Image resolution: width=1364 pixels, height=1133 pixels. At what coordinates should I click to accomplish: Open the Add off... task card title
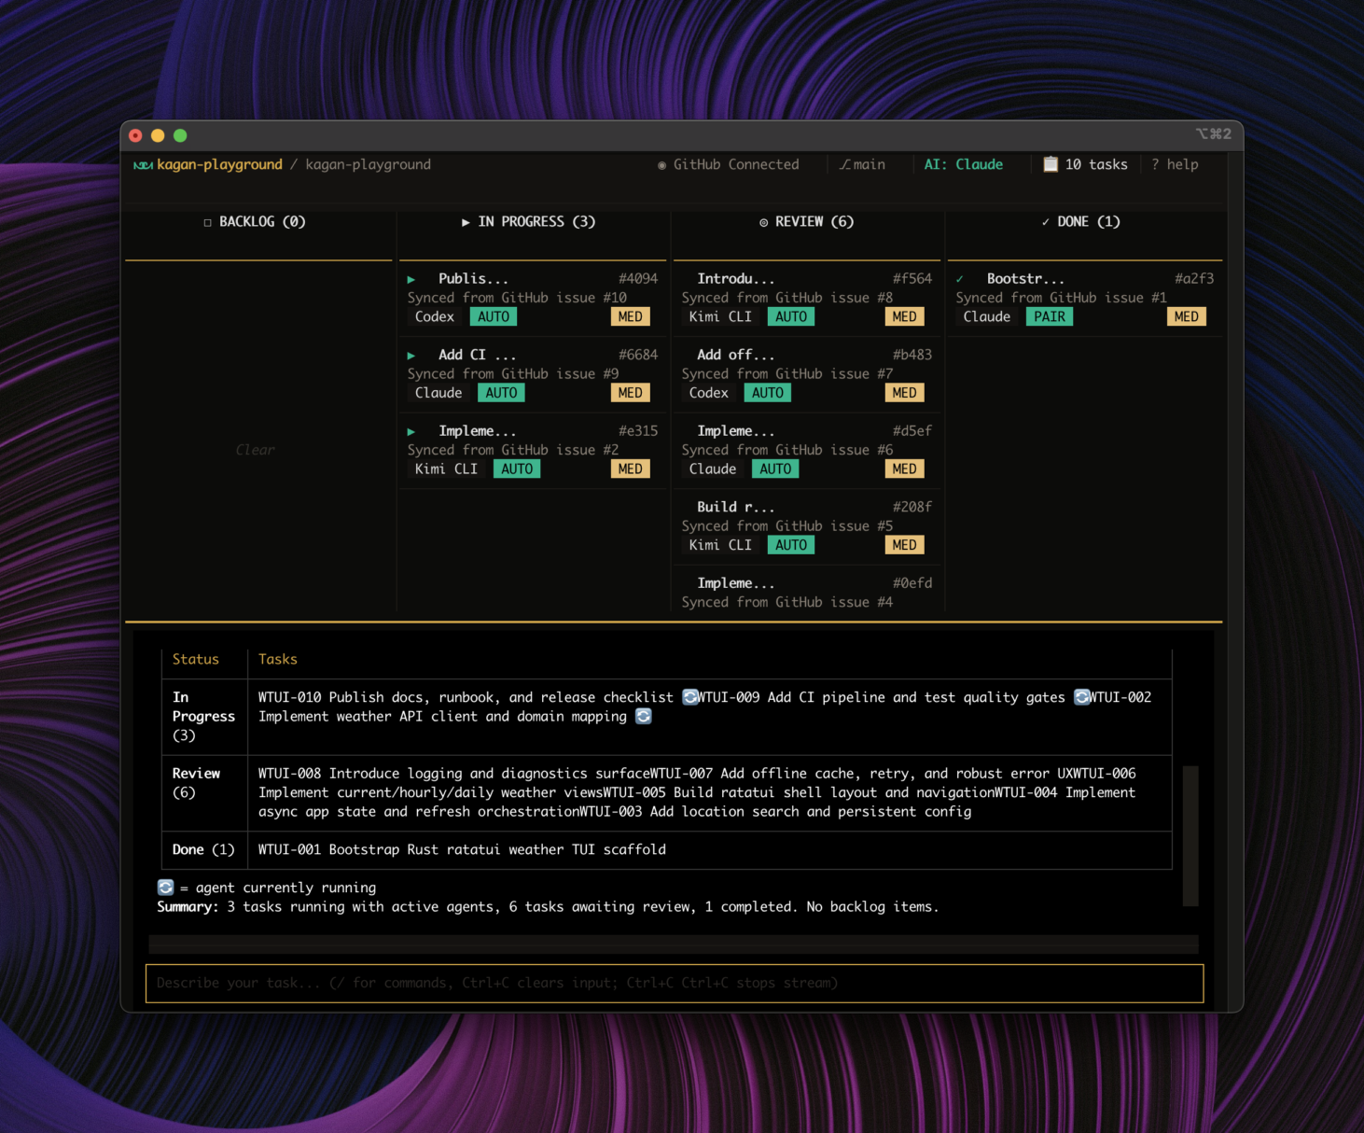click(735, 356)
